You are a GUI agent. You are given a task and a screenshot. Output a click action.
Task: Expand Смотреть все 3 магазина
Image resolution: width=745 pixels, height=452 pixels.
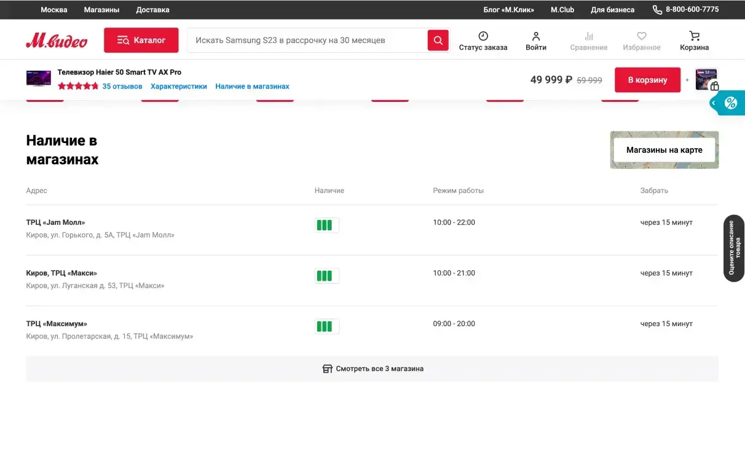click(x=372, y=369)
